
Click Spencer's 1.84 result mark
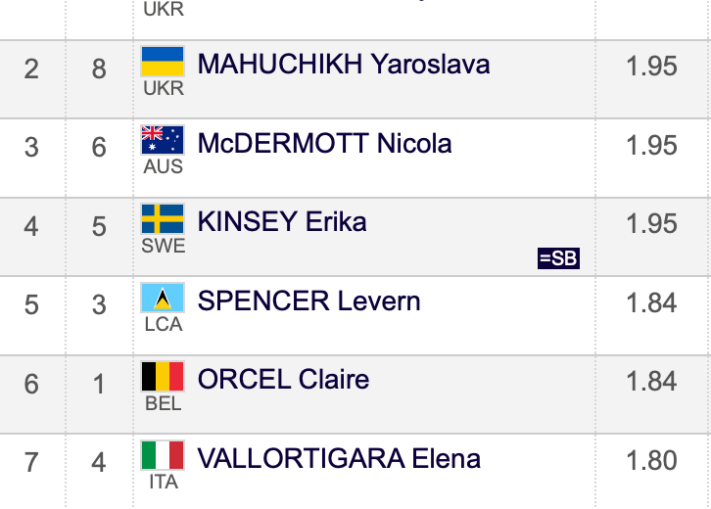point(651,302)
